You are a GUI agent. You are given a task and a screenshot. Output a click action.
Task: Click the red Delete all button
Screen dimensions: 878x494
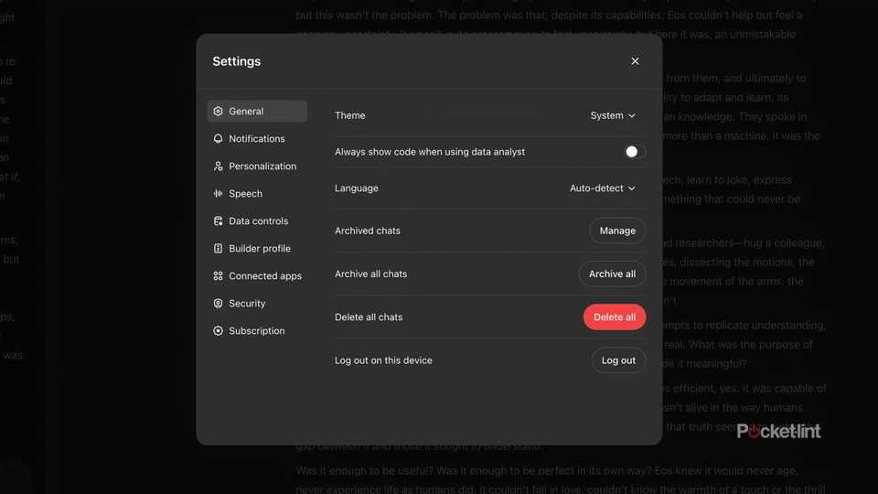pyautogui.click(x=615, y=317)
